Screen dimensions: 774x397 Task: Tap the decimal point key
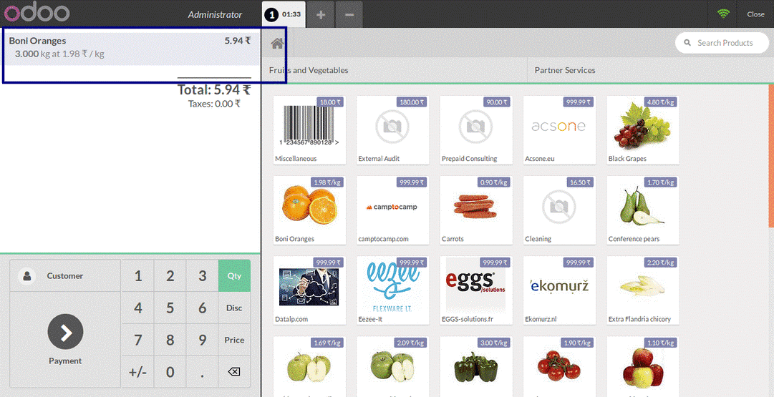pos(203,372)
